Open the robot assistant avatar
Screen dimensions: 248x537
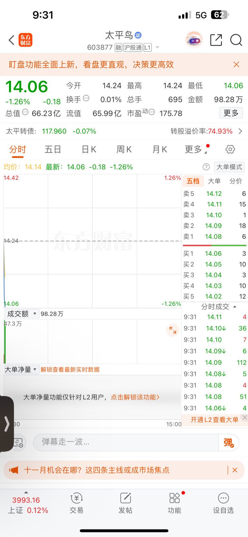(x=194, y=40)
